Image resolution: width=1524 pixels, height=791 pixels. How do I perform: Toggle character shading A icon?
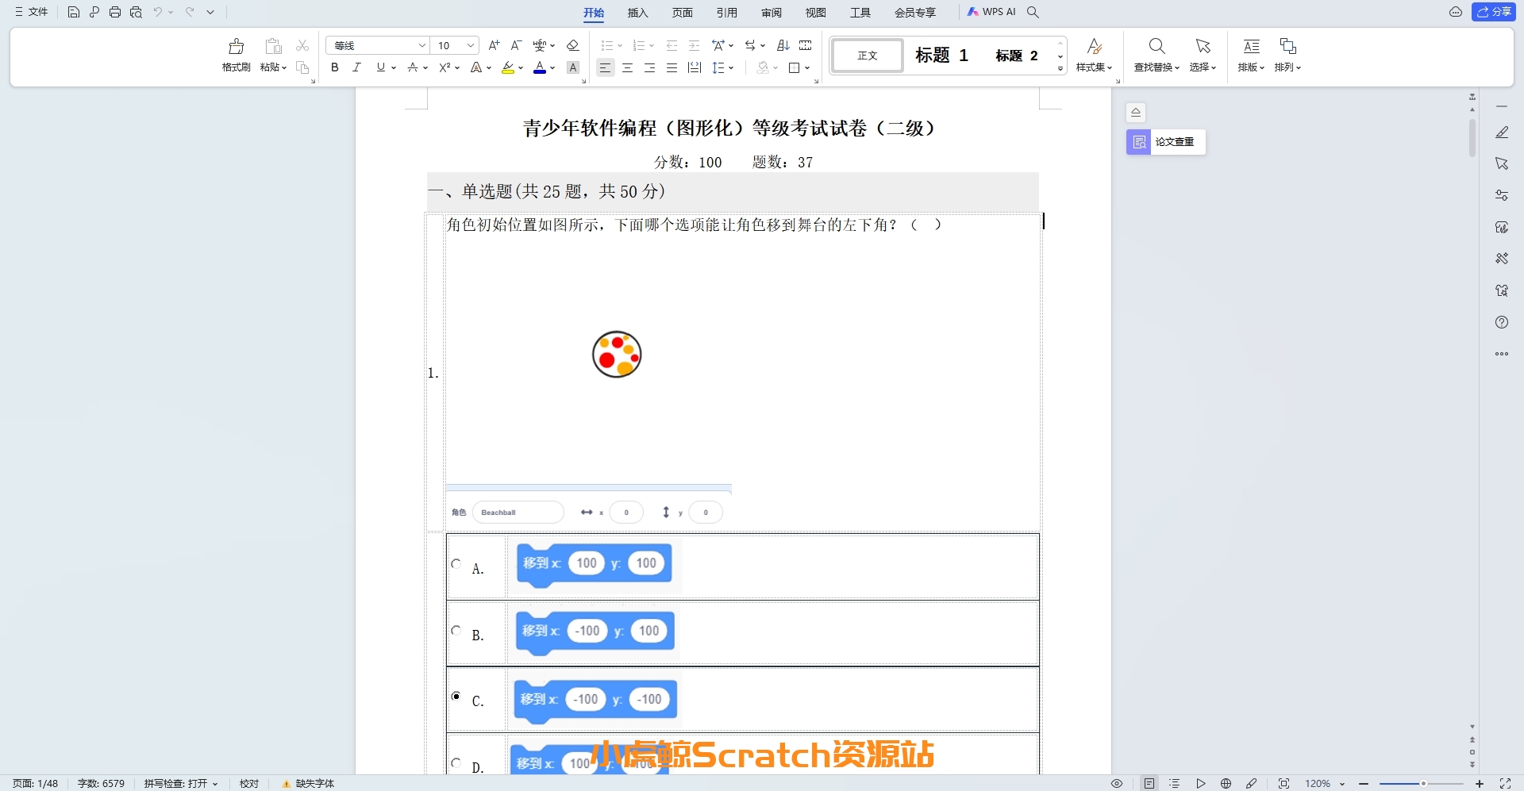point(573,67)
